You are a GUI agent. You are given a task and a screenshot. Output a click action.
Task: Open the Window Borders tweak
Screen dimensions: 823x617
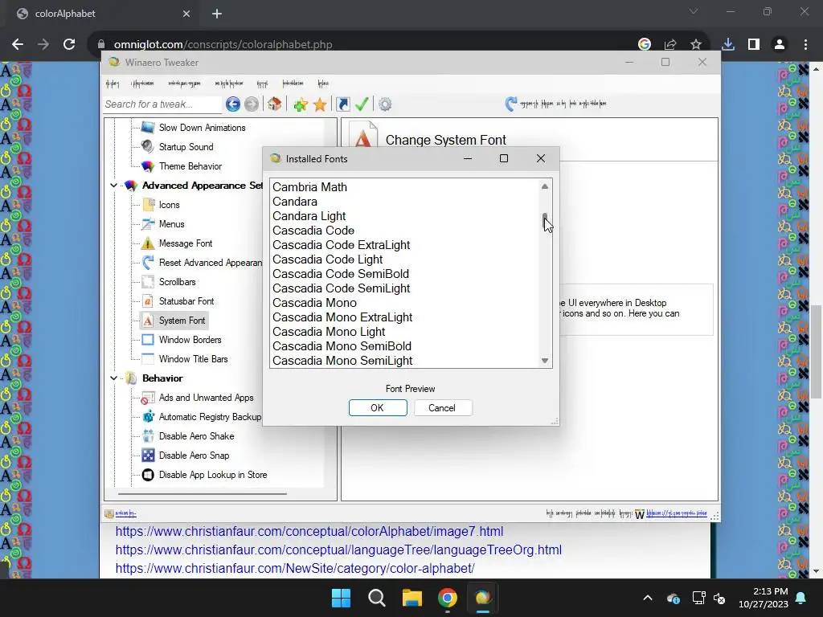(190, 340)
